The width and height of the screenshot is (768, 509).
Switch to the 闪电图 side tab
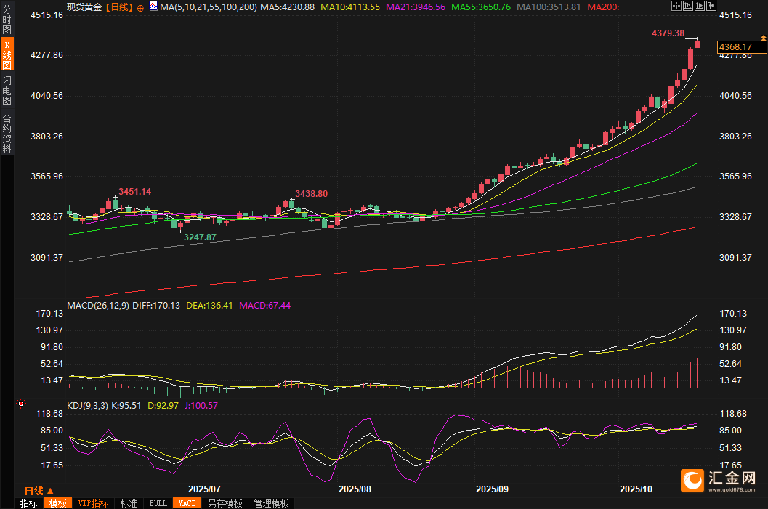point(7,90)
